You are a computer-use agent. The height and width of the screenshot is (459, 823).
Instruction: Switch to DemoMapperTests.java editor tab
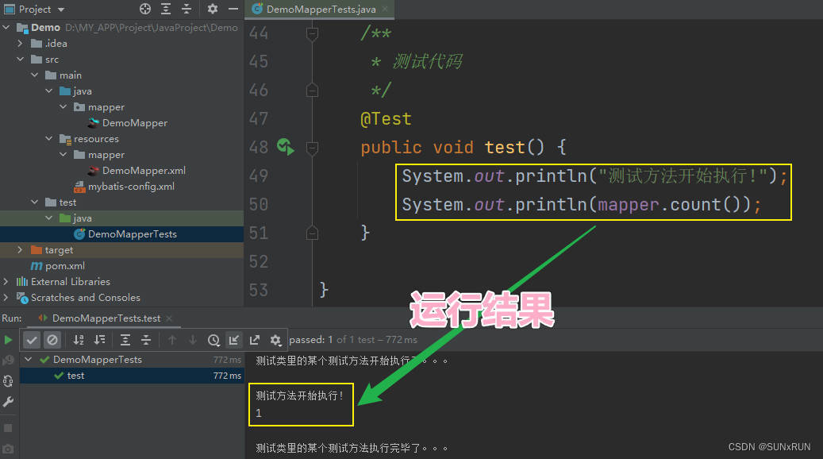[321, 9]
